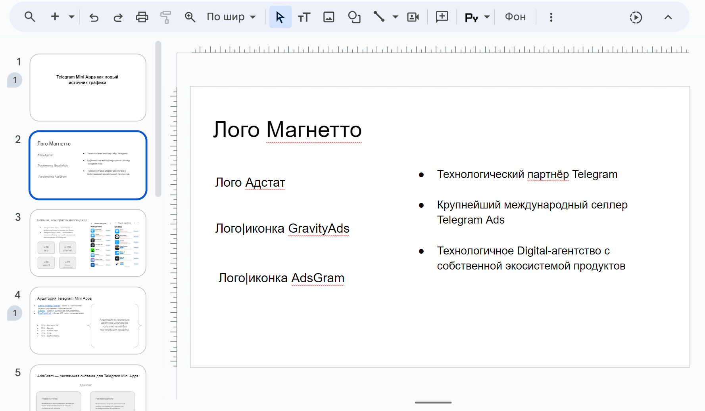
Task: Add a new slide with plus icon
Action: pos(55,17)
